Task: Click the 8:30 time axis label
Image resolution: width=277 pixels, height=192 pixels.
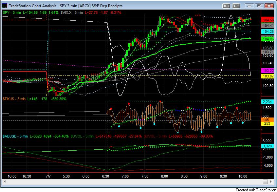Action: point(184,176)
